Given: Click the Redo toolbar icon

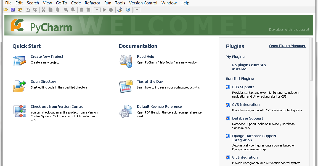Looking at the screenshot, I should click(x=35, y=10).
